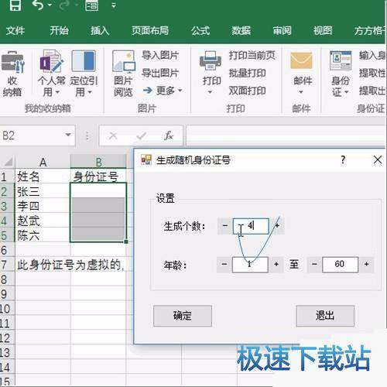This screenshot has width=387, height=387.
Task: Click the form icon in quick access toolbar
Action: [x=91, y=5]
